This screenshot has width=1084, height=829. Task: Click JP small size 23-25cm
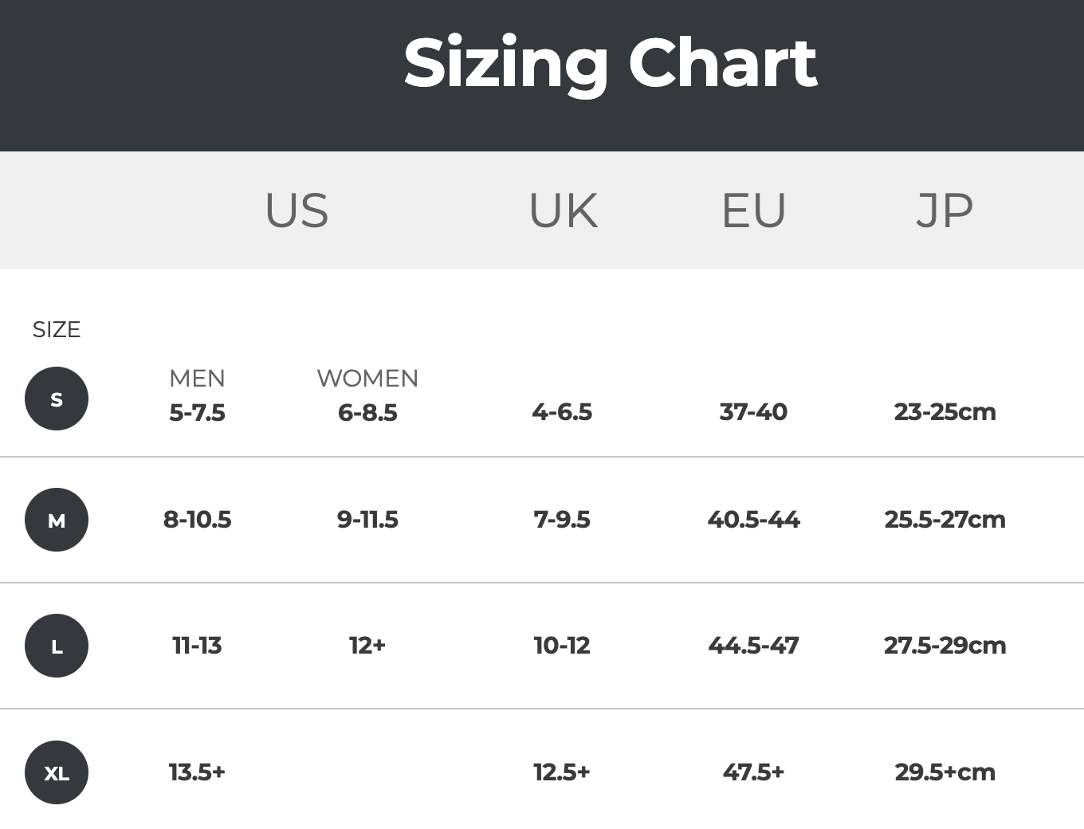click(945, 412)
